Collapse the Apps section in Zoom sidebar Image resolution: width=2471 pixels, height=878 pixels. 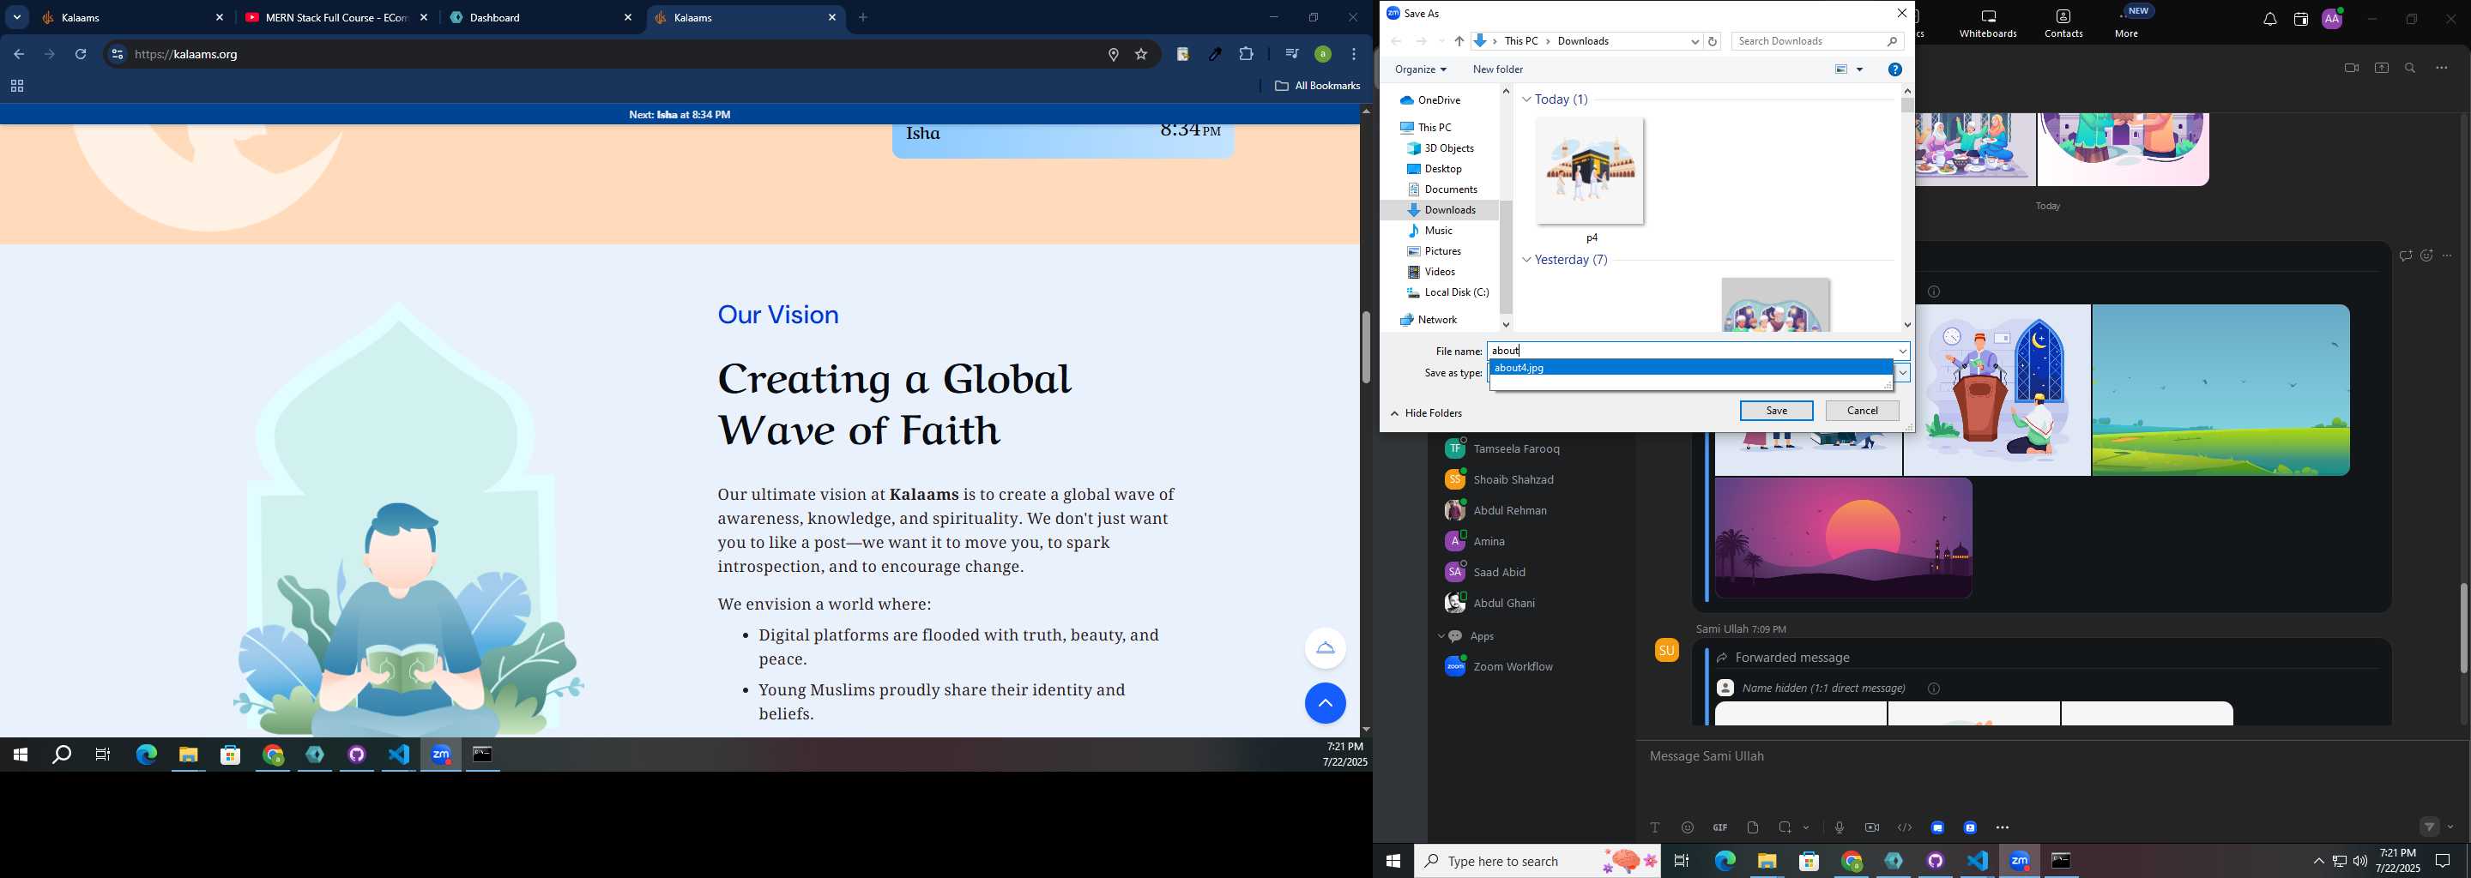click(1440, 636)
